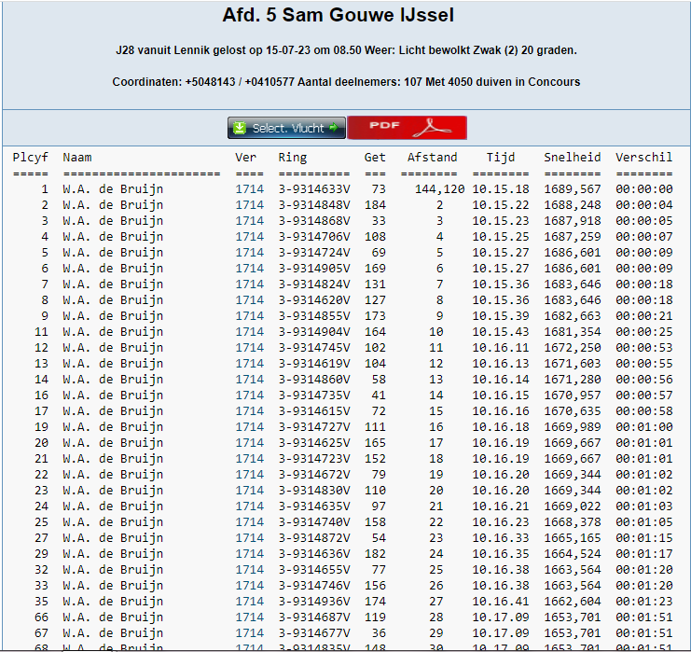Screen dimensions: 691x652
Task: Open Ver 1714 link for ring 3-9314905V
Action: click(249, 269)
